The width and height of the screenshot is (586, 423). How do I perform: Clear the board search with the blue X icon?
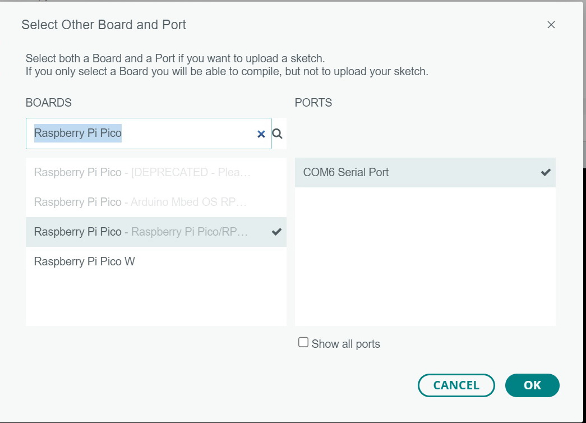(x=261, y=134)
